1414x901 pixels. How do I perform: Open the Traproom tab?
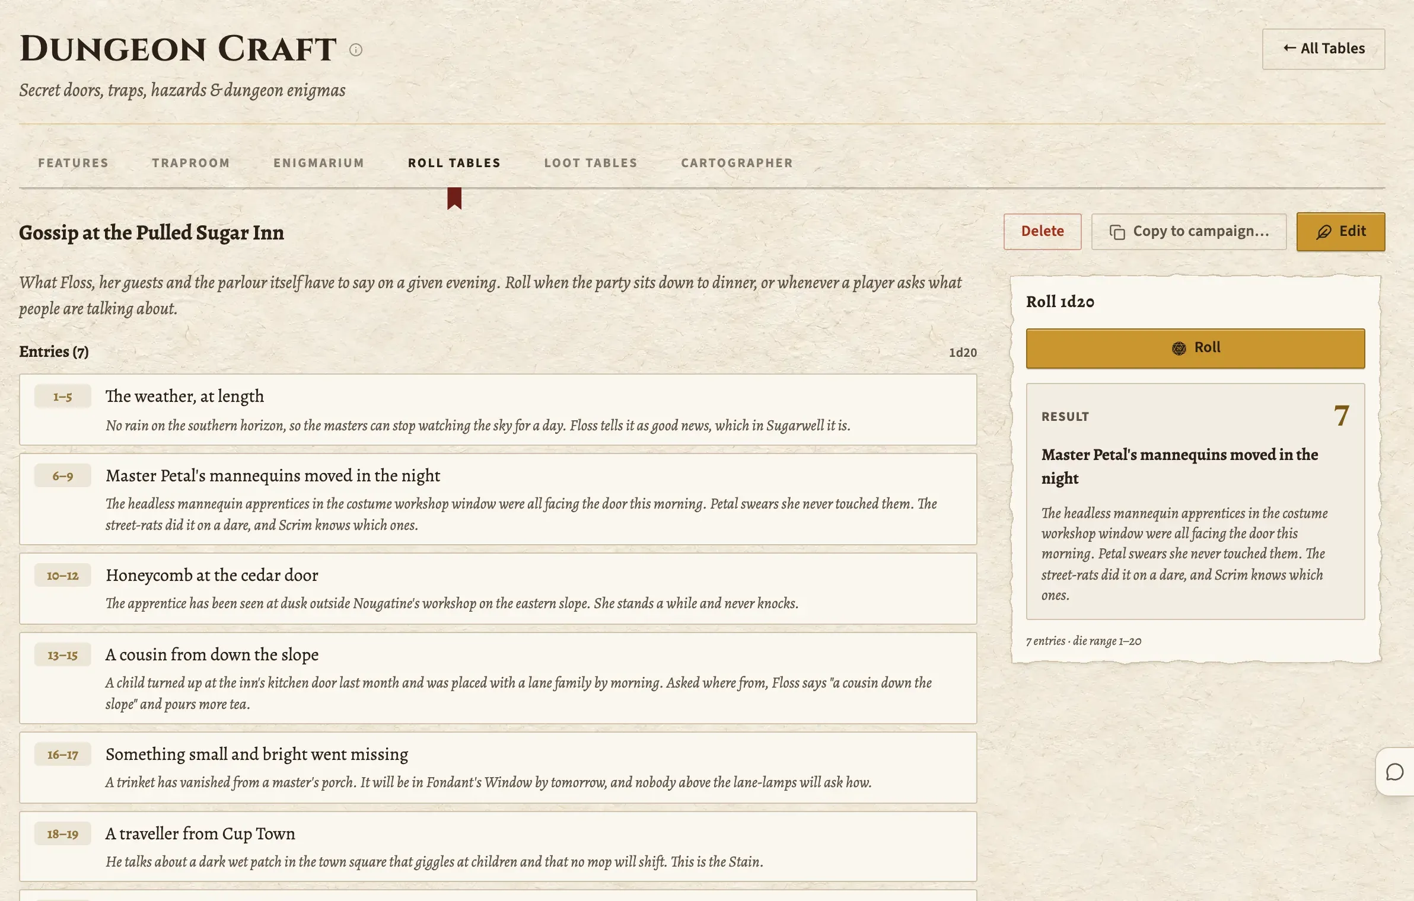[x=191, y=163]
